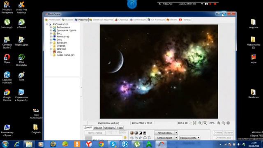Zoom out with minus magnifier
This screenshot has width=263, height=148.
[x=224, y=123]
